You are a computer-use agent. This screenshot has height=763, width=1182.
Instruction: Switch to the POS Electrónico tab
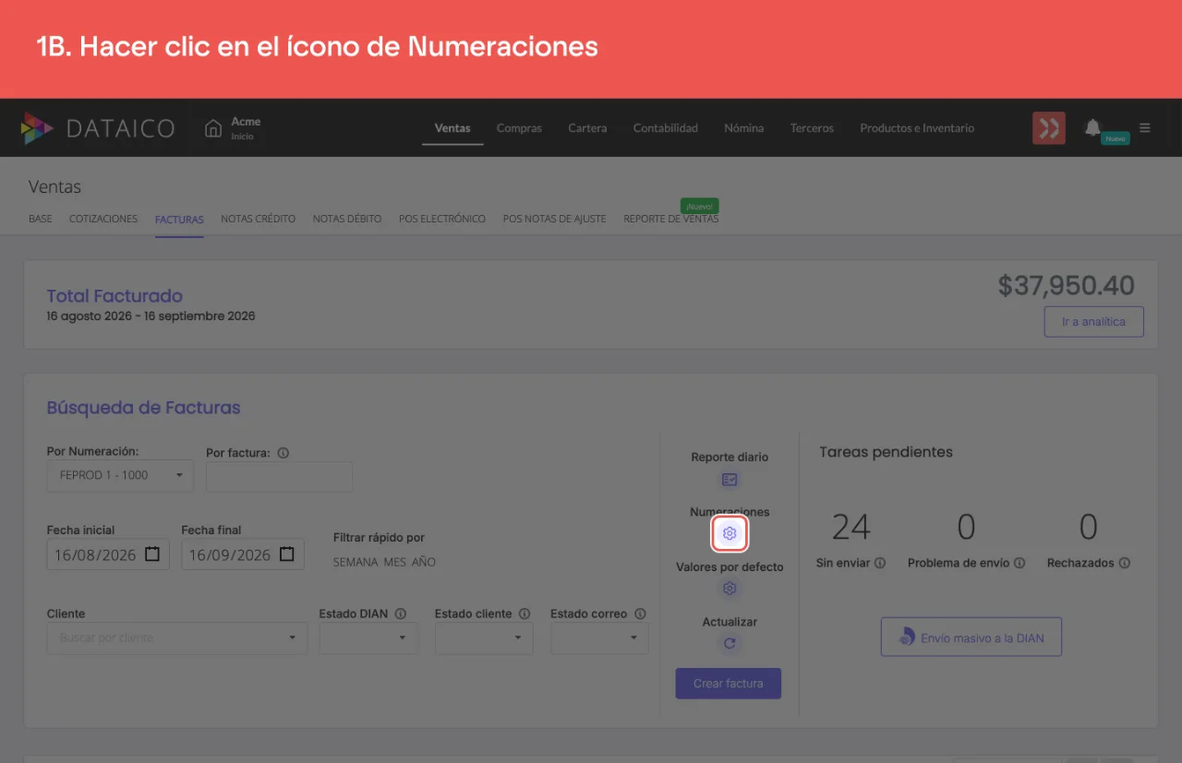(x=442, y=219)
